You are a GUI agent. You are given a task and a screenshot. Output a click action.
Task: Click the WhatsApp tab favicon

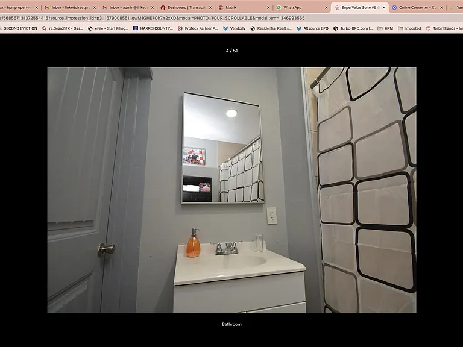(279, 8)
